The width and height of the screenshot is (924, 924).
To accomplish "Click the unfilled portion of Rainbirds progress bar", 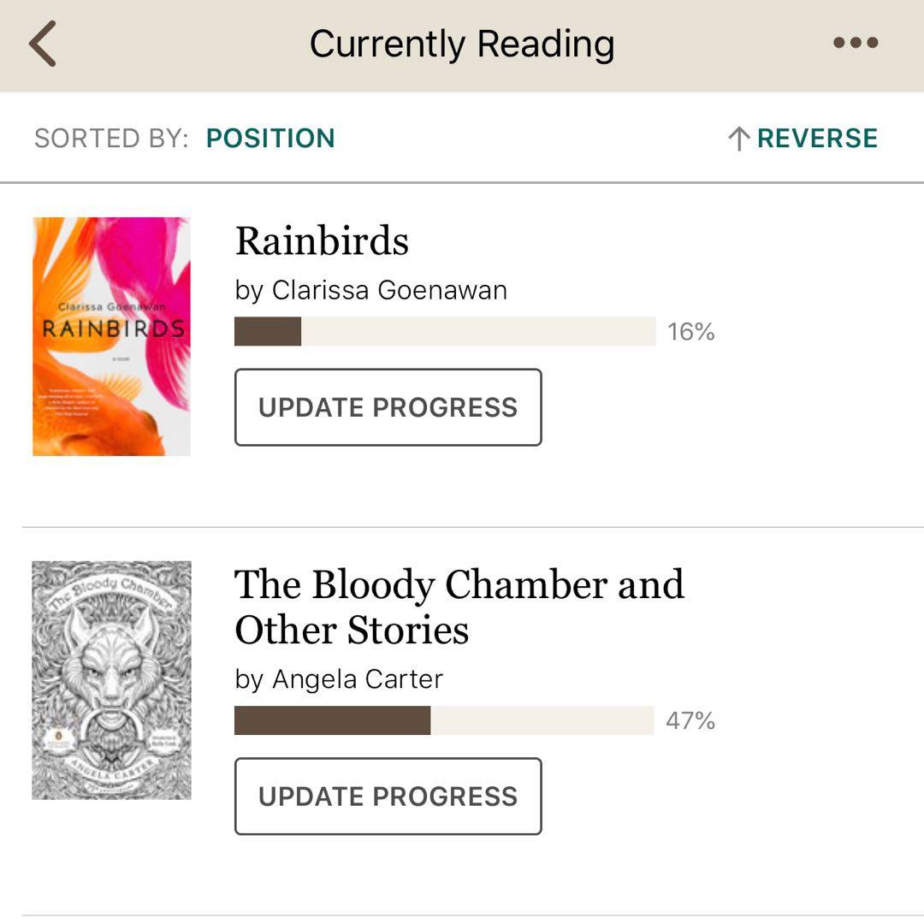I will coord(479,331).
